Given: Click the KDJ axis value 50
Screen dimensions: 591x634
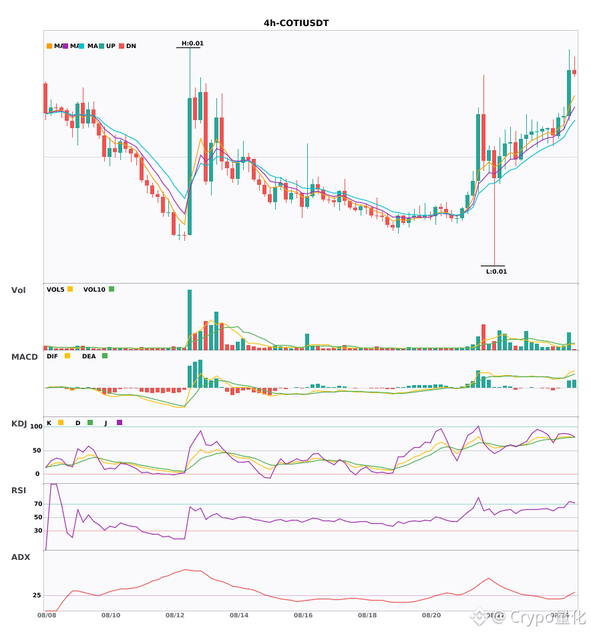Looking at the screenshot, I should coord(37,450).
